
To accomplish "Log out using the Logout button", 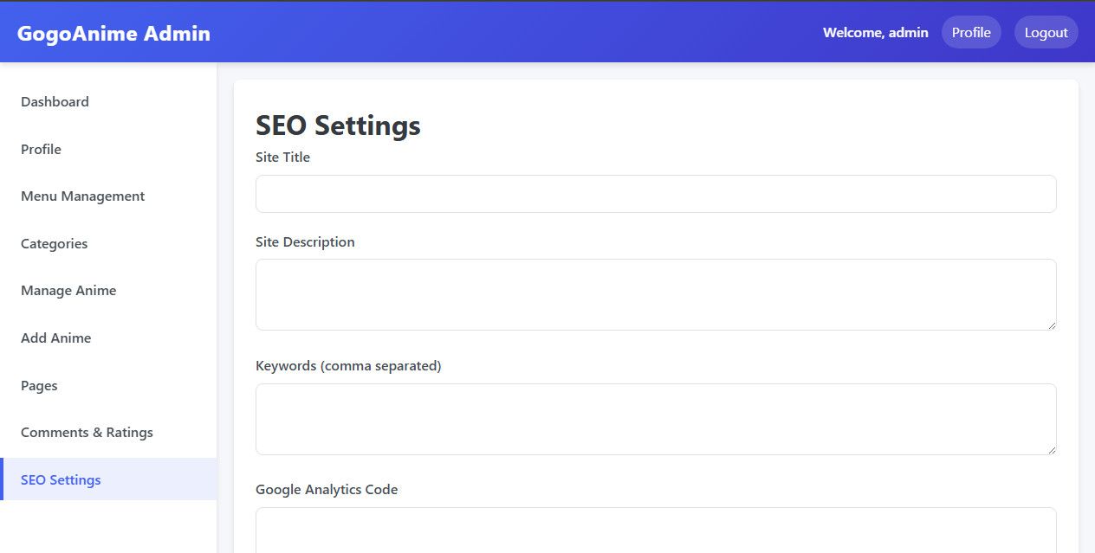I will [1046, 33].
